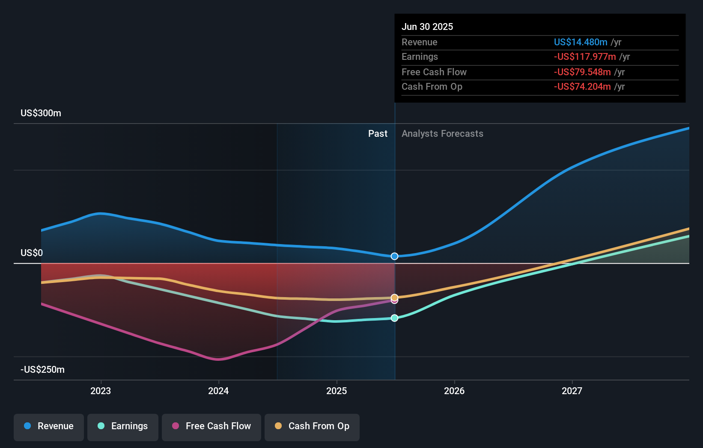703x448 pixels.
Task: Select the blue Revenue data point marker
Action: [x=394, y=256]
